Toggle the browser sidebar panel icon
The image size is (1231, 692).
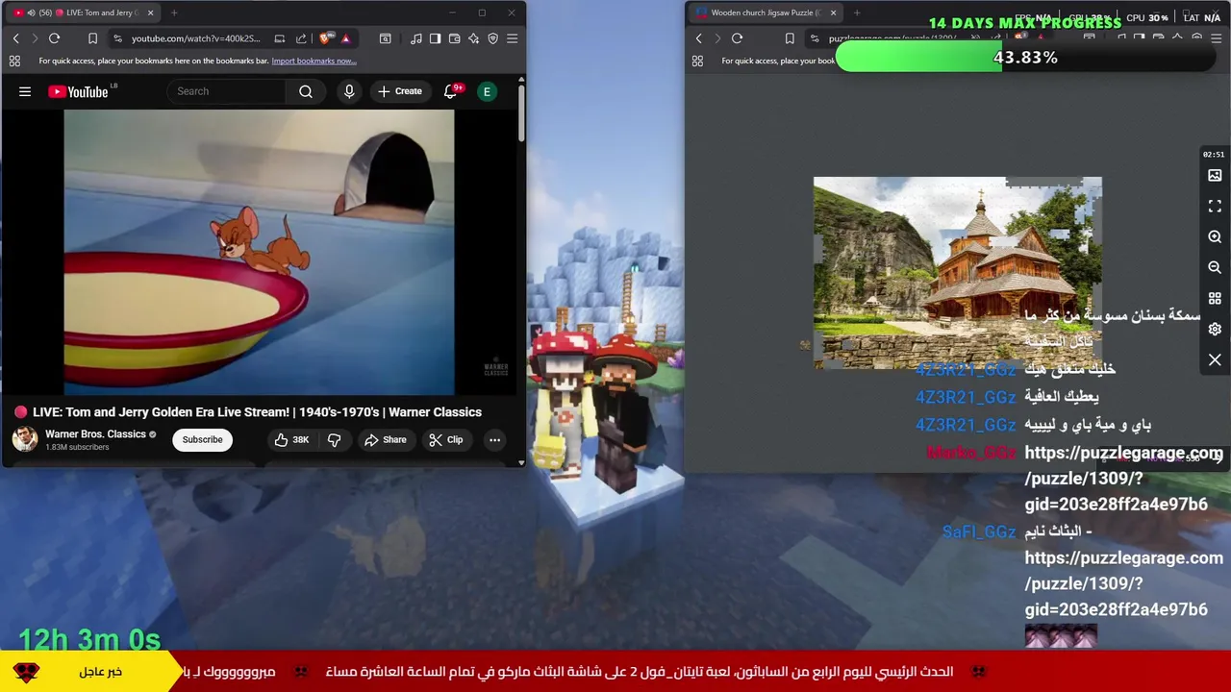coord(435,38)
